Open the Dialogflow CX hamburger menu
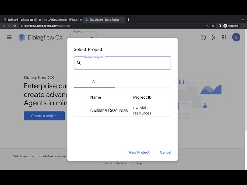Viewport: 247px width, 185px height. click(9, 37)
